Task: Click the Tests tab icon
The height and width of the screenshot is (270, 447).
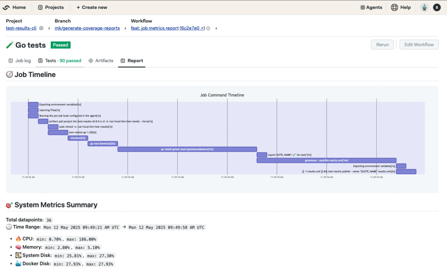Action: coord(40,60)
